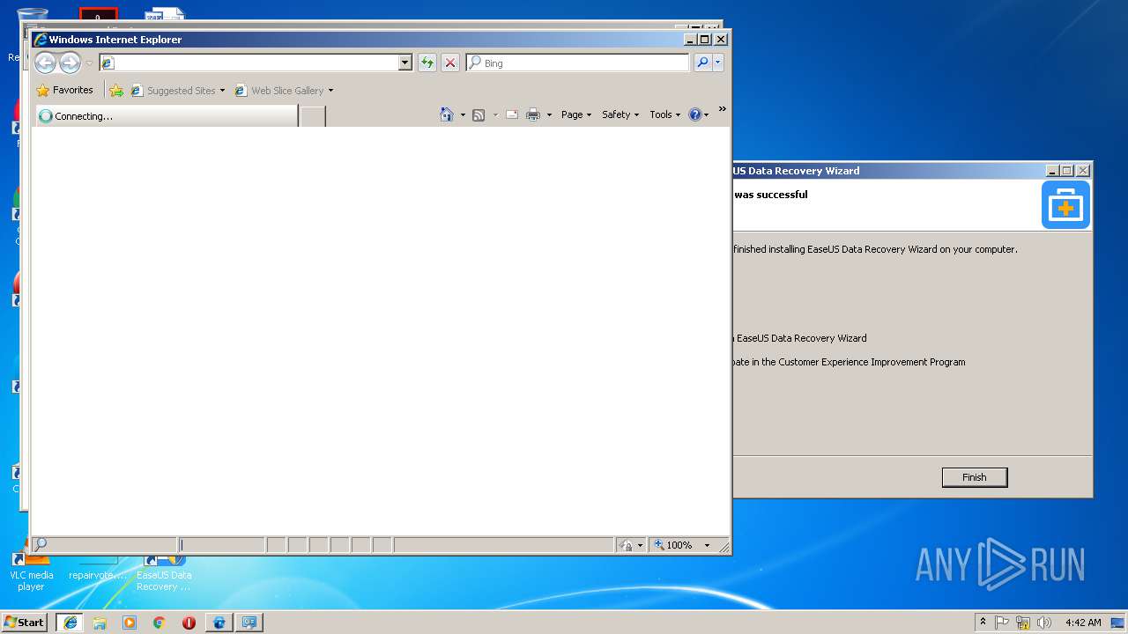1128x634 pixels.
Task: Go forward with the Forward arrow button
Action: point(70,63)
